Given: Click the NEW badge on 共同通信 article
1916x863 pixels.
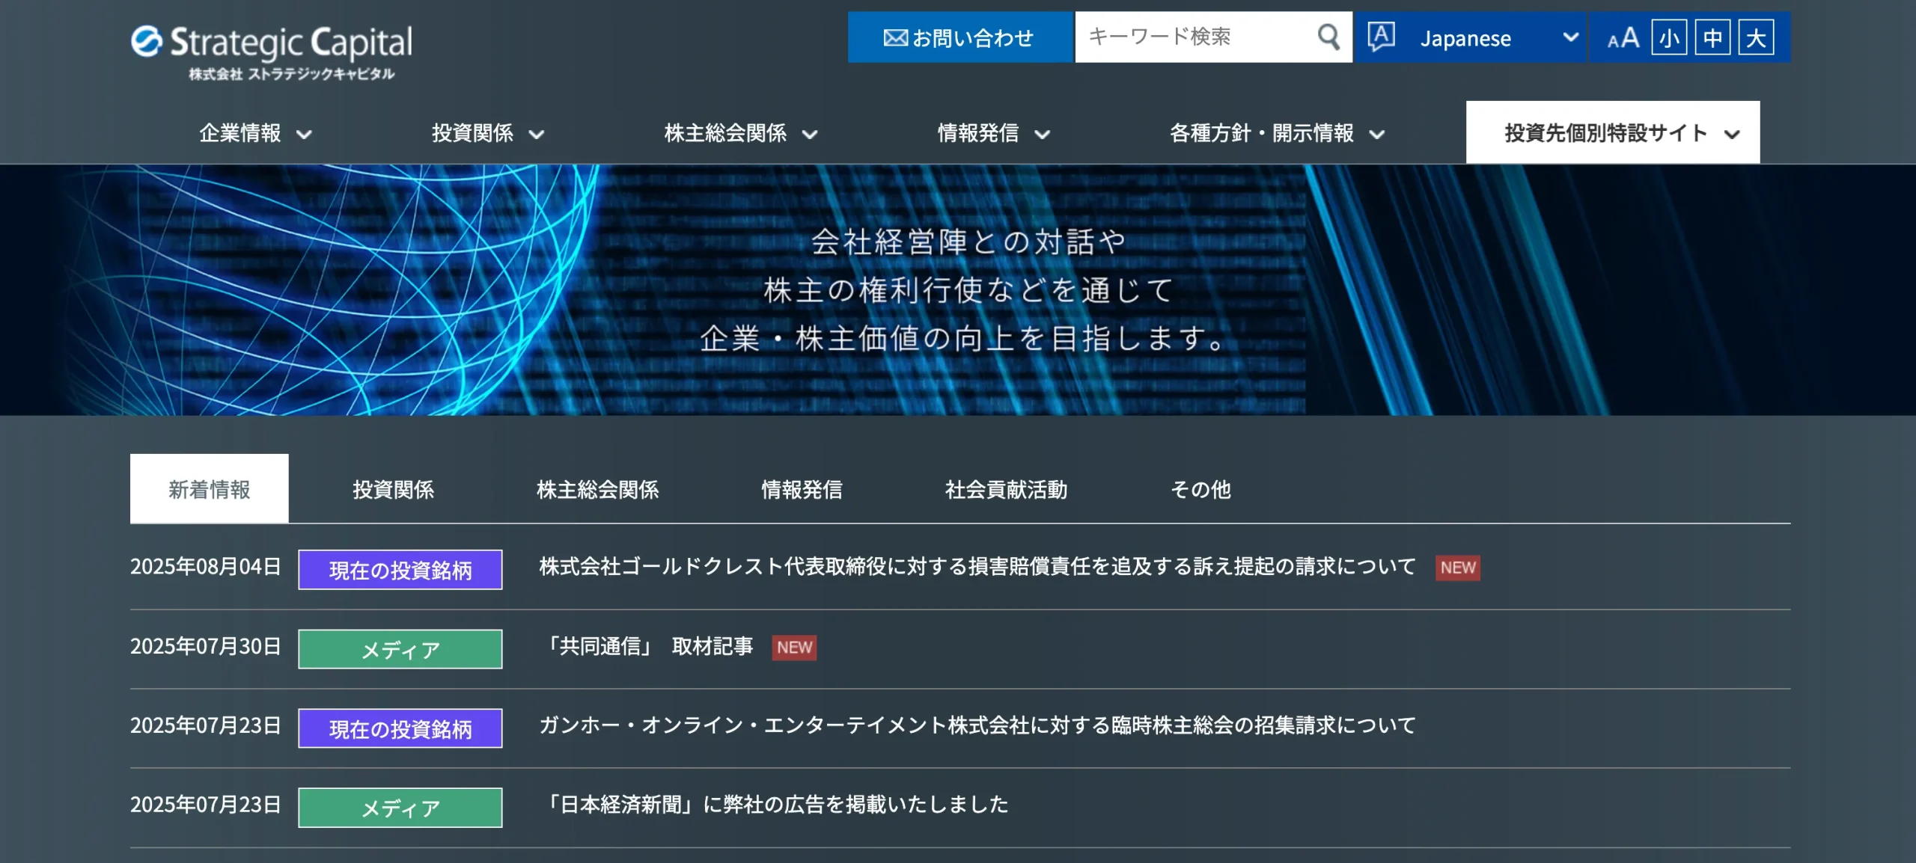Looking at the screenshot, I should click(794, 647).
